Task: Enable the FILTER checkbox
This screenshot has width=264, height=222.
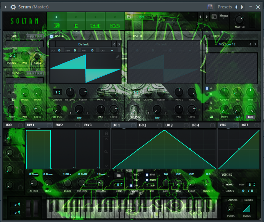Action: tap(208, 36)
